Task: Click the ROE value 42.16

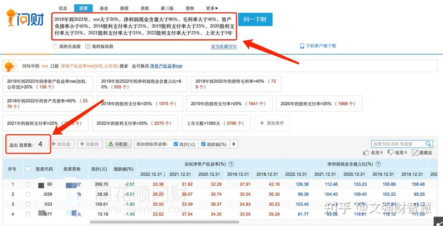Action: click(x=274, y=184)
